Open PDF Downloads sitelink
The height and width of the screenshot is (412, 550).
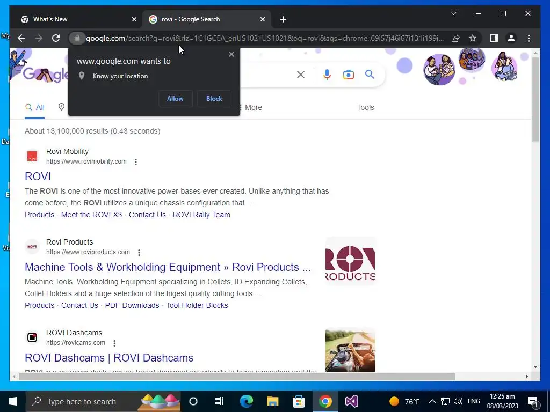click(132, 305)
